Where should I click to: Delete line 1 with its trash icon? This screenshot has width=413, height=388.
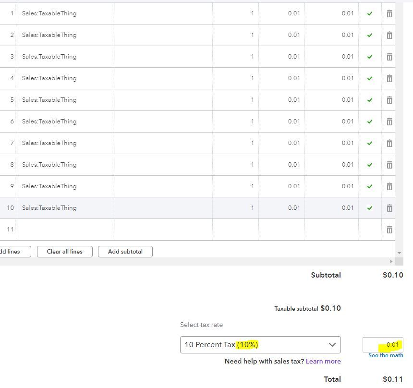pyautogui.click(x=389, y=13)
